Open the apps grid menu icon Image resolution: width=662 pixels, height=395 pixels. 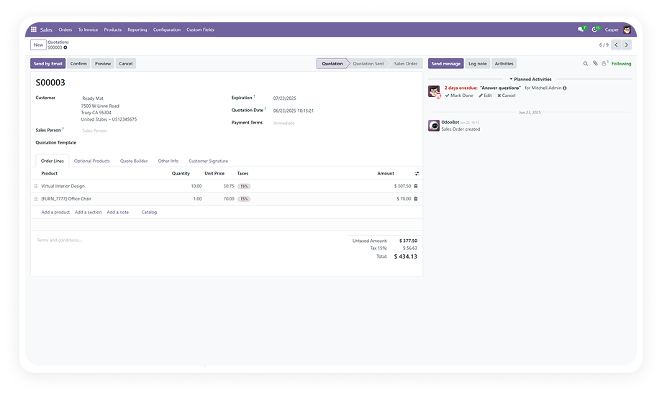click(x=34, y=29)
